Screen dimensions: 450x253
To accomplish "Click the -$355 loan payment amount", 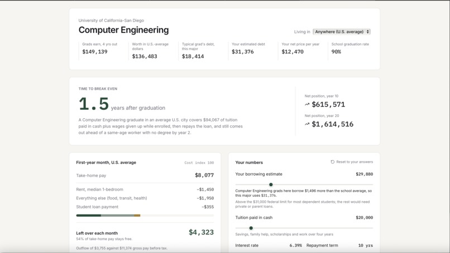I will 208,207.
